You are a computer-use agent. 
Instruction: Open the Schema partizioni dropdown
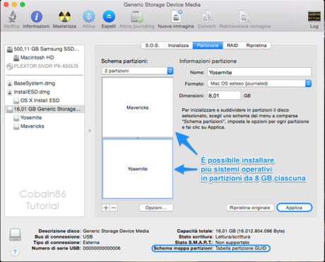[138, 71]
